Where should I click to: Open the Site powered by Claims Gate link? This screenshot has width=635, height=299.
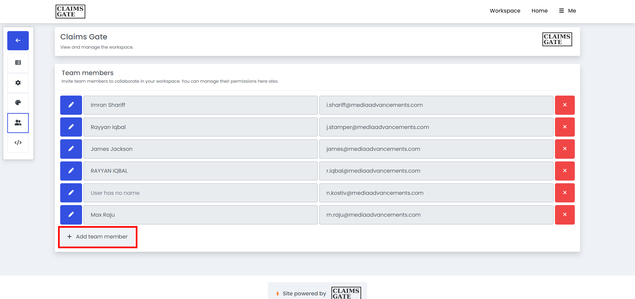point(317,293)
